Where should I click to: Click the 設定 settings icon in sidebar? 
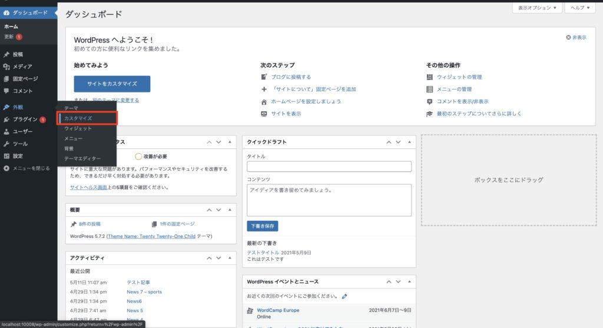coord(6,156)
